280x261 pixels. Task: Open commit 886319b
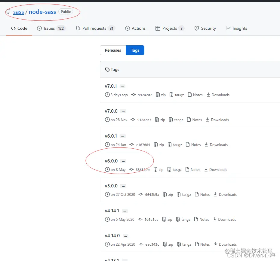tap(143, 170)
